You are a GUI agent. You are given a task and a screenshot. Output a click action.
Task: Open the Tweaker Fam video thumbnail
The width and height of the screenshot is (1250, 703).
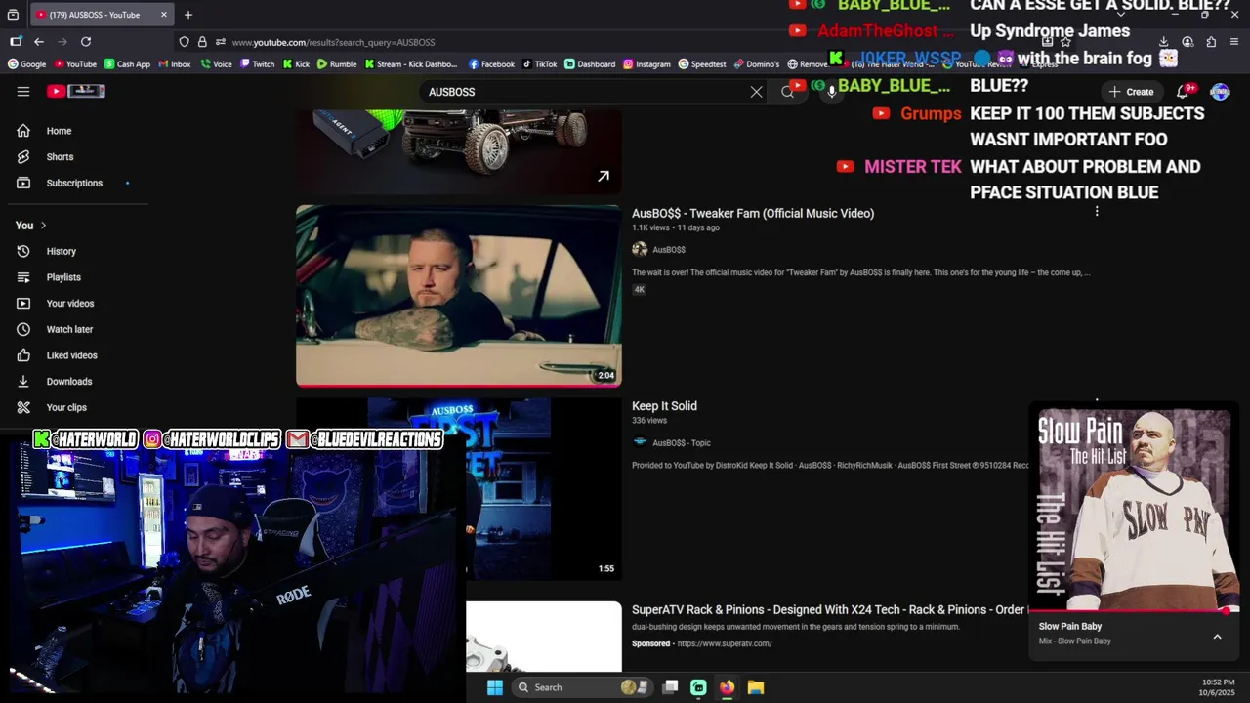pyautogui.click(x=459, y=296)
